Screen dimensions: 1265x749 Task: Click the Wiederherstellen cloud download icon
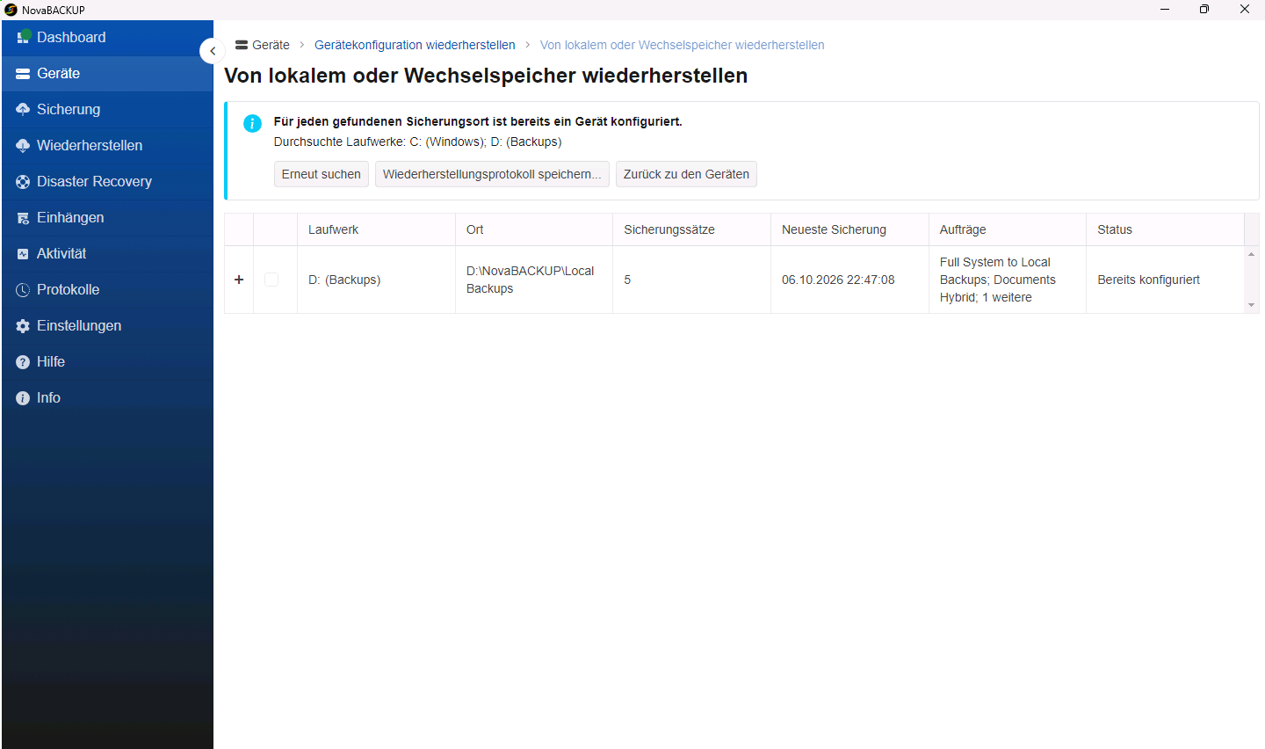tap(23, 145)
